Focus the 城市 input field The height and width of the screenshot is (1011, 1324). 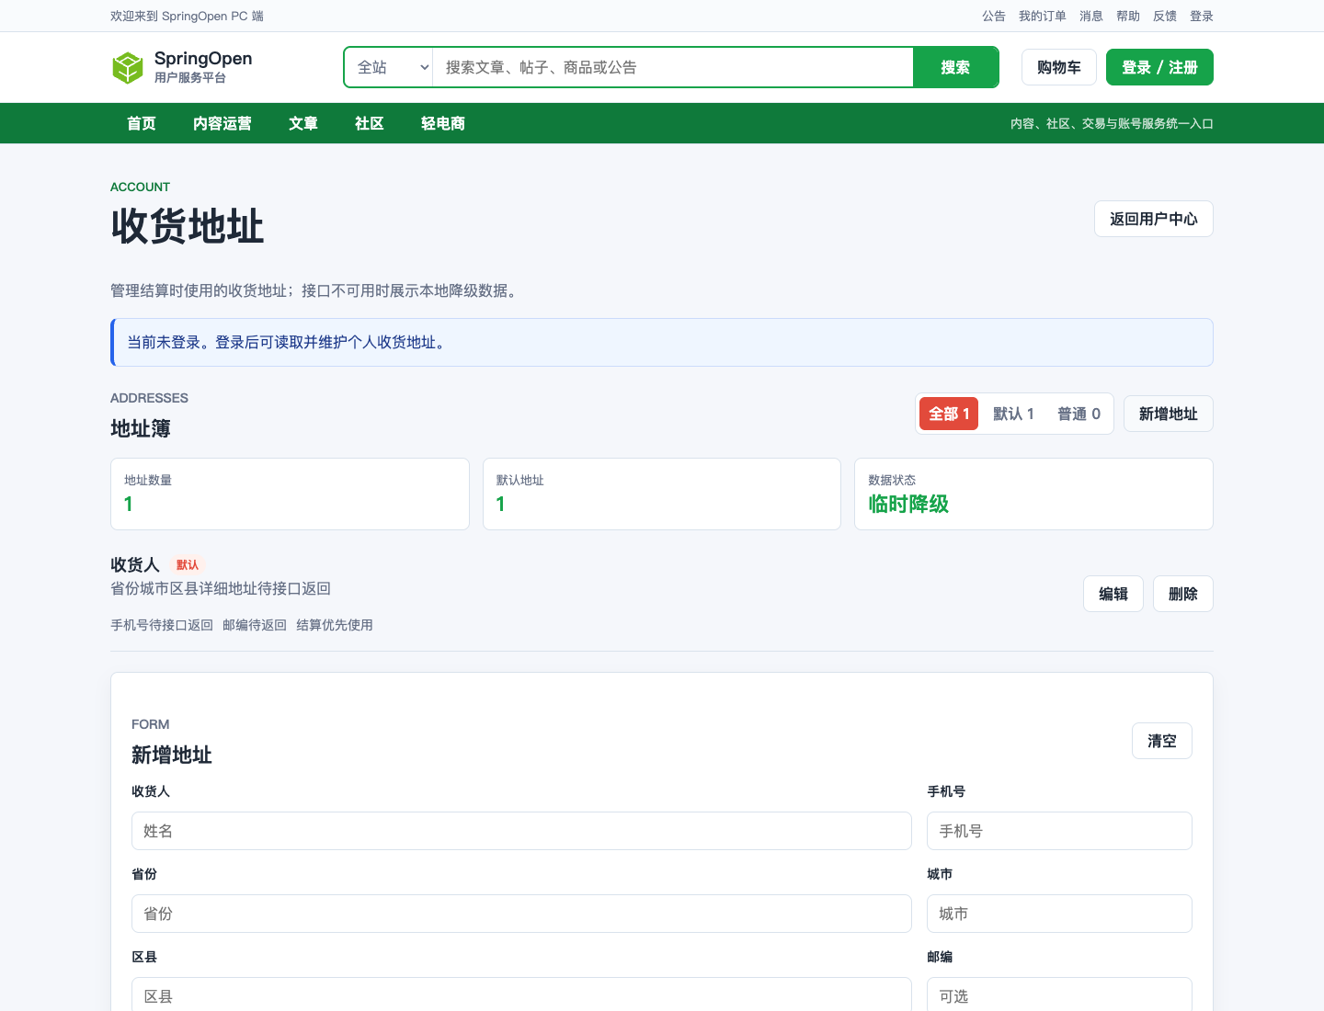pyautogui.click(x=1059, y=914)
